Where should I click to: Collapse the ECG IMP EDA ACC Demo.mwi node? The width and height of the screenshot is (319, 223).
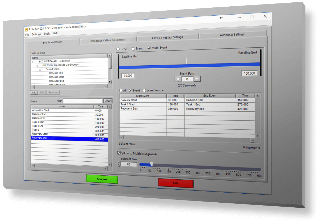[x=33, y=62]
